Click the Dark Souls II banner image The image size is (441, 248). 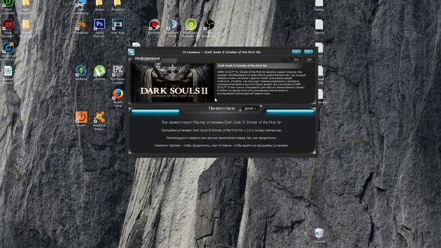(173, 83)
